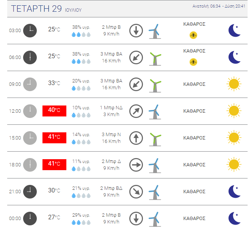Click the gray clock icon for 12:00
The width and height of the screenshot is (251, 228).
30,111
